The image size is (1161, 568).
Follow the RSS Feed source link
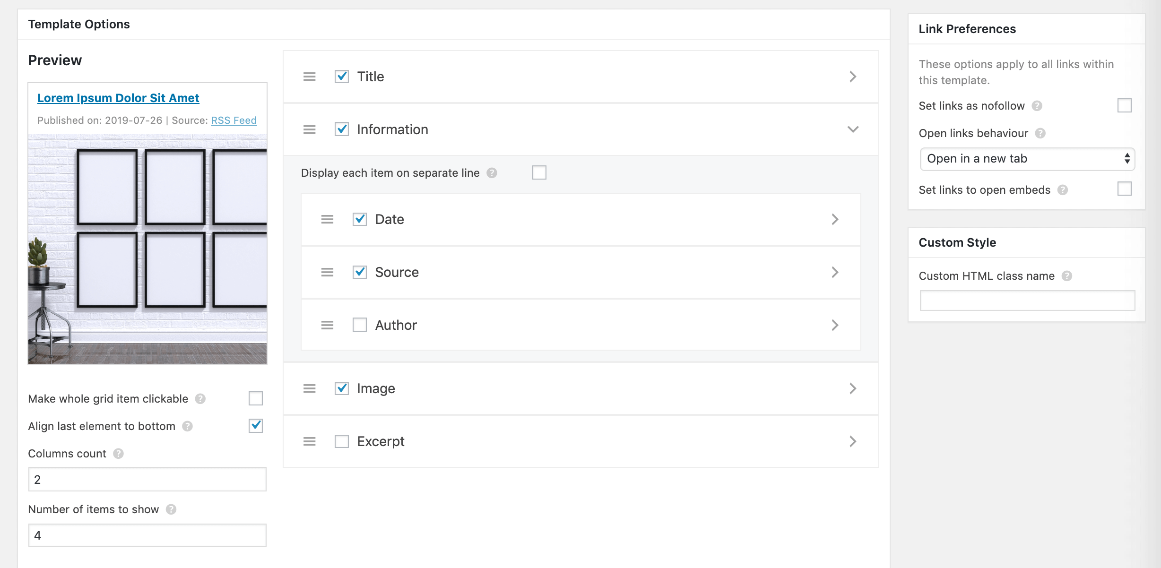pyautogui.click(x=234, y=120)
